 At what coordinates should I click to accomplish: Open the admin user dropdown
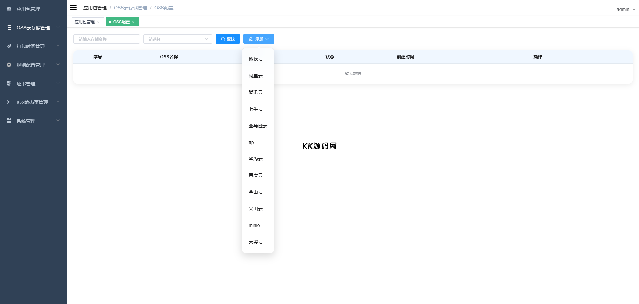coord(625,9)
